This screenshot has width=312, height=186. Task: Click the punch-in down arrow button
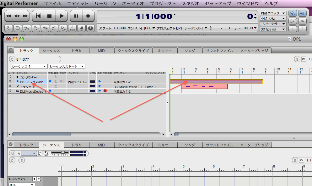(x=293, y=29)
